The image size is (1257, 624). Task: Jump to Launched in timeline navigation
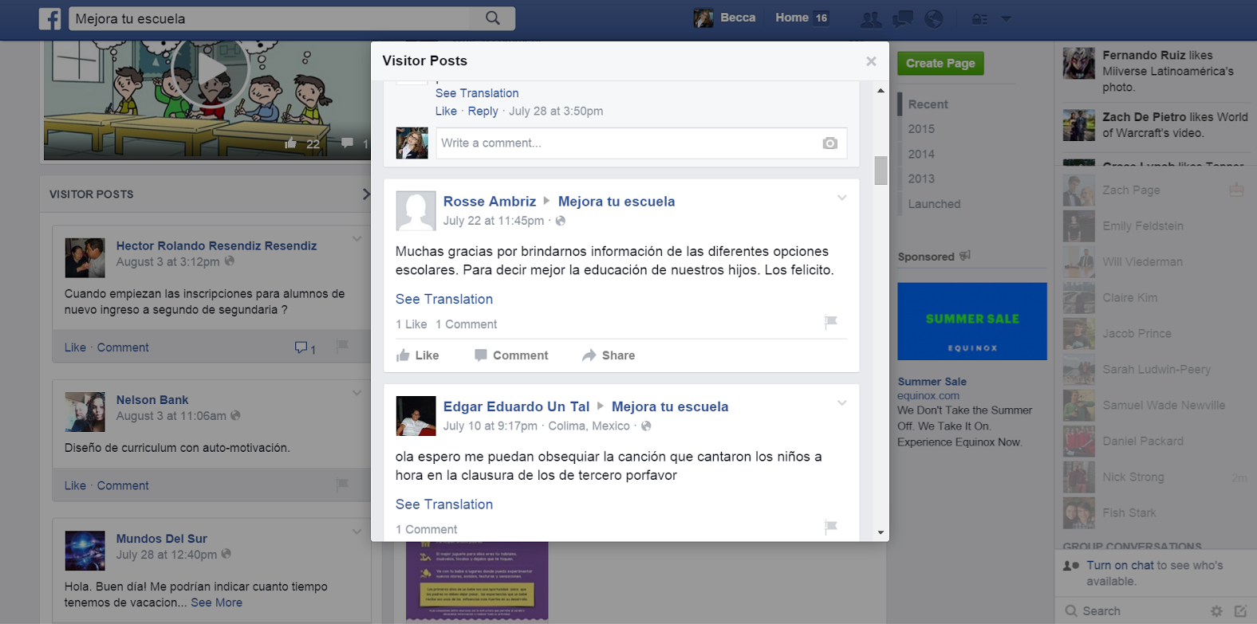point(934,204)
